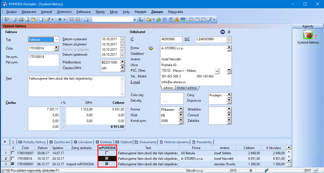Expand the Datum splatnosti date picker
This screenshot has height=173, width=324.
pos(123,55)
